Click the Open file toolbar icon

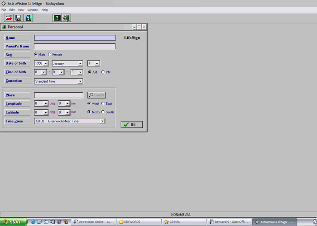point(9,18)
